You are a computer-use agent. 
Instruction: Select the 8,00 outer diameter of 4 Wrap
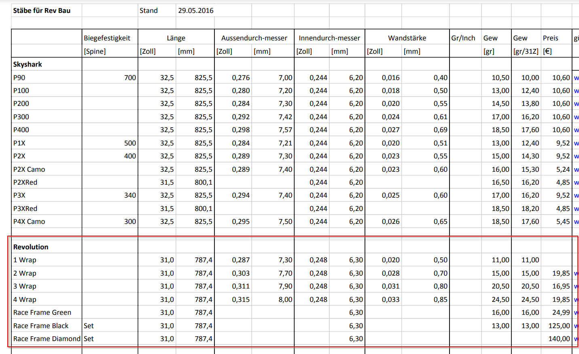point(285,299)
